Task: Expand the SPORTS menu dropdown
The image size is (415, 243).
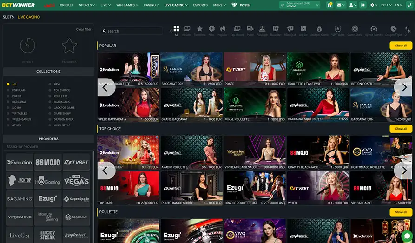Action: coord(87,5)
